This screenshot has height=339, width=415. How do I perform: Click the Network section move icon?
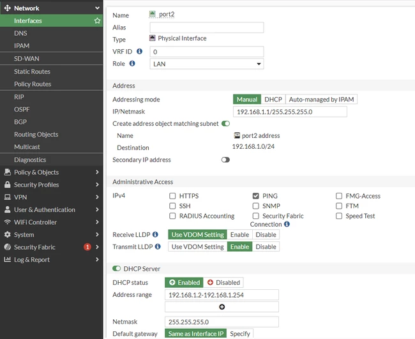click(x=8, y=8)
